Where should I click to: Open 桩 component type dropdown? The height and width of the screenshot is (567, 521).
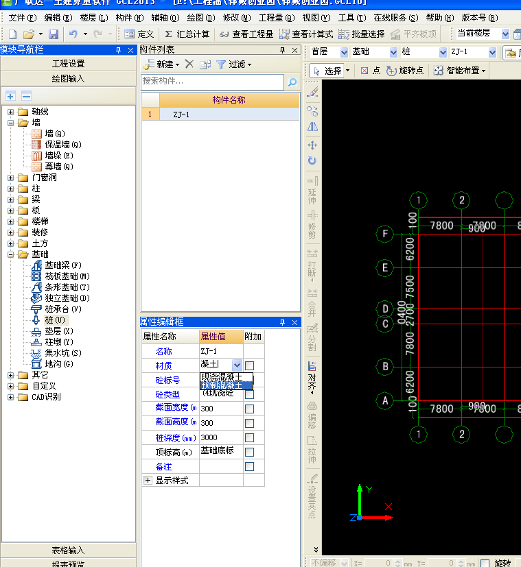(x=443, y=52)
